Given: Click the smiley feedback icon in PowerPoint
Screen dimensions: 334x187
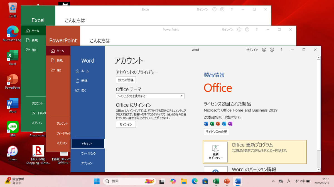Looking at the screenshot, I should point(239,29).
